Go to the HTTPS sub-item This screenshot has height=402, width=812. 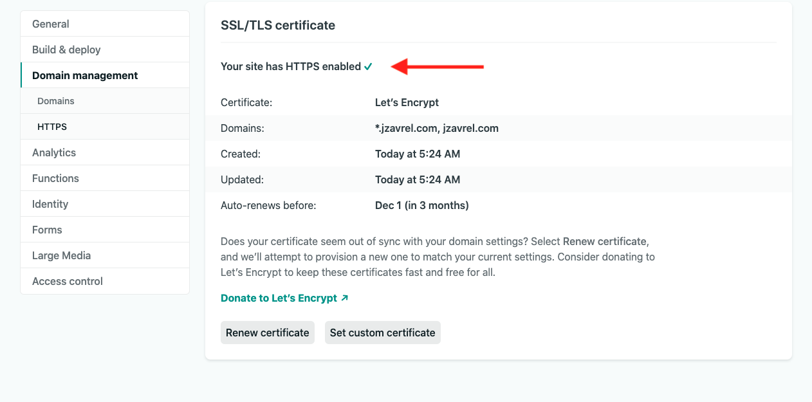point(105,127)
